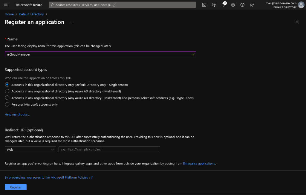This screenshot has width=306, height=195.
Task: Click the application Name input field
Action: 100,54
